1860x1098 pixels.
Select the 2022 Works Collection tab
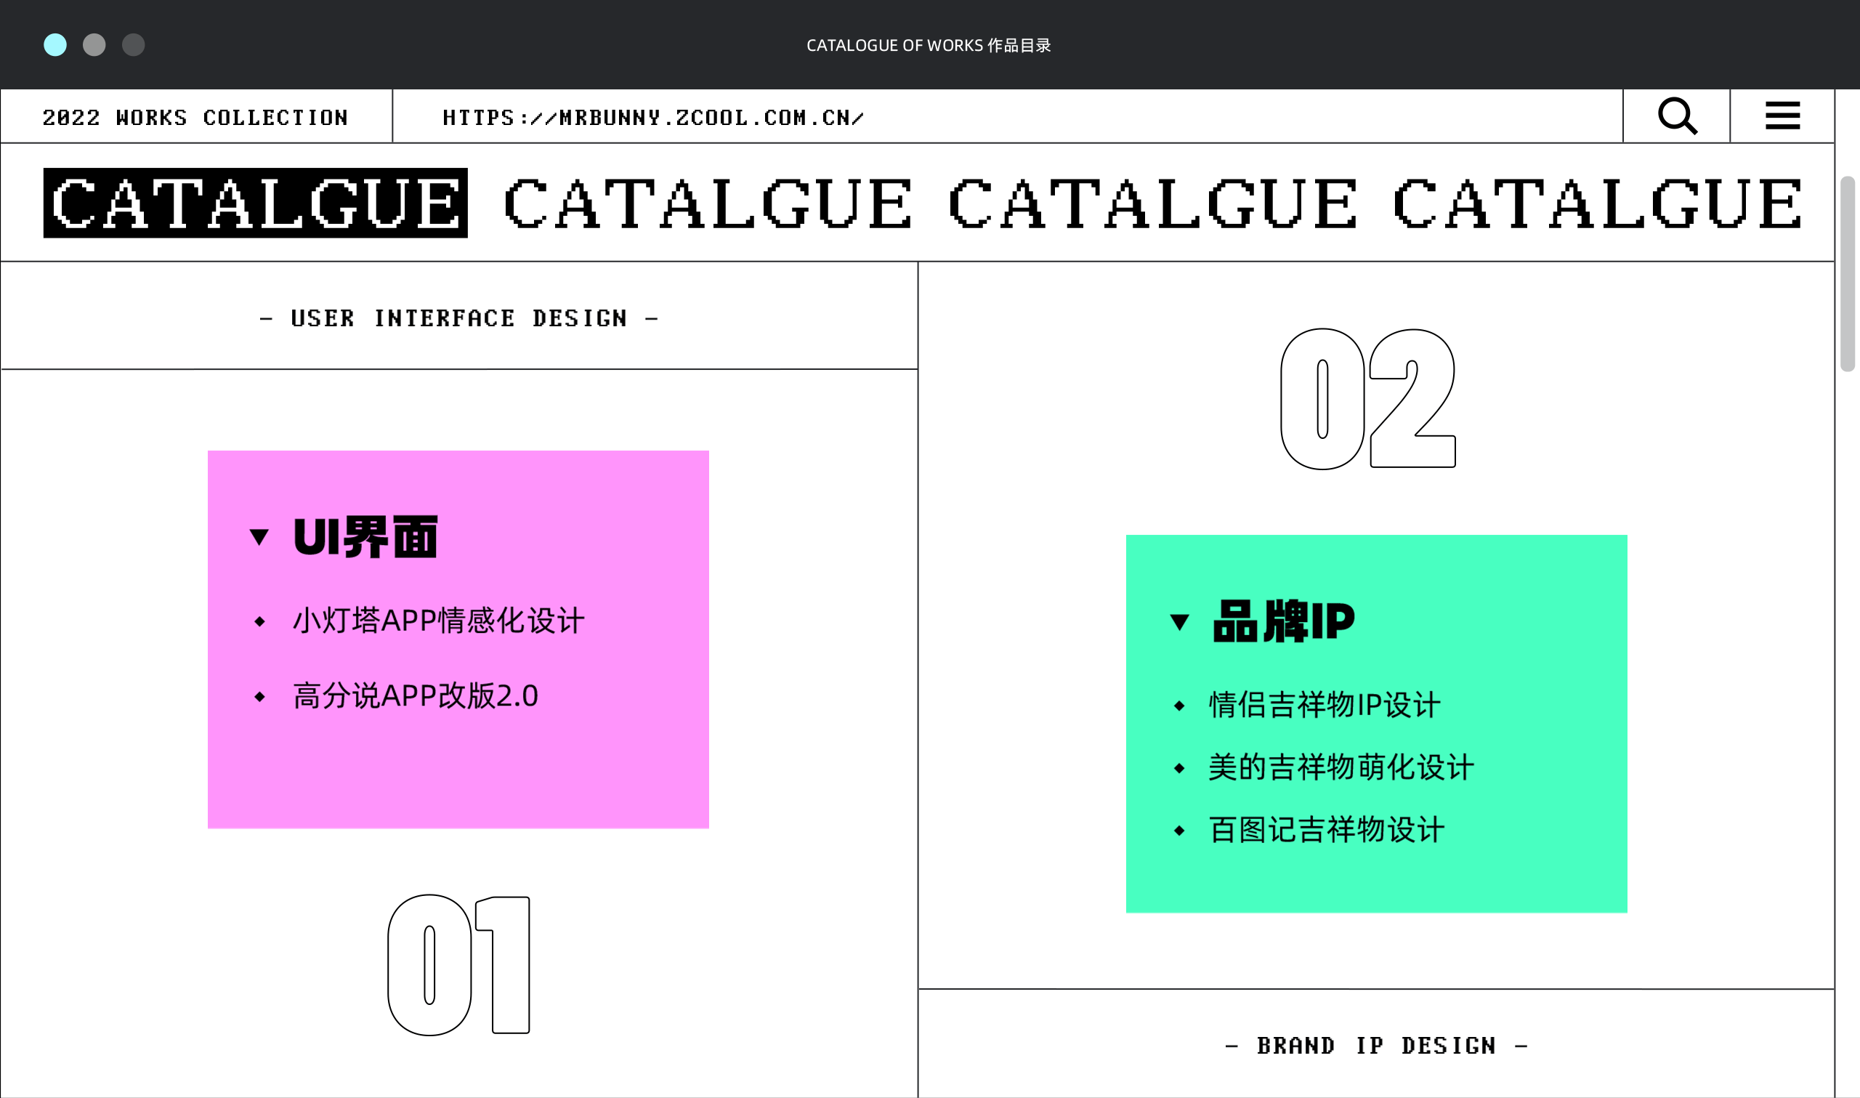click(195, 118)
